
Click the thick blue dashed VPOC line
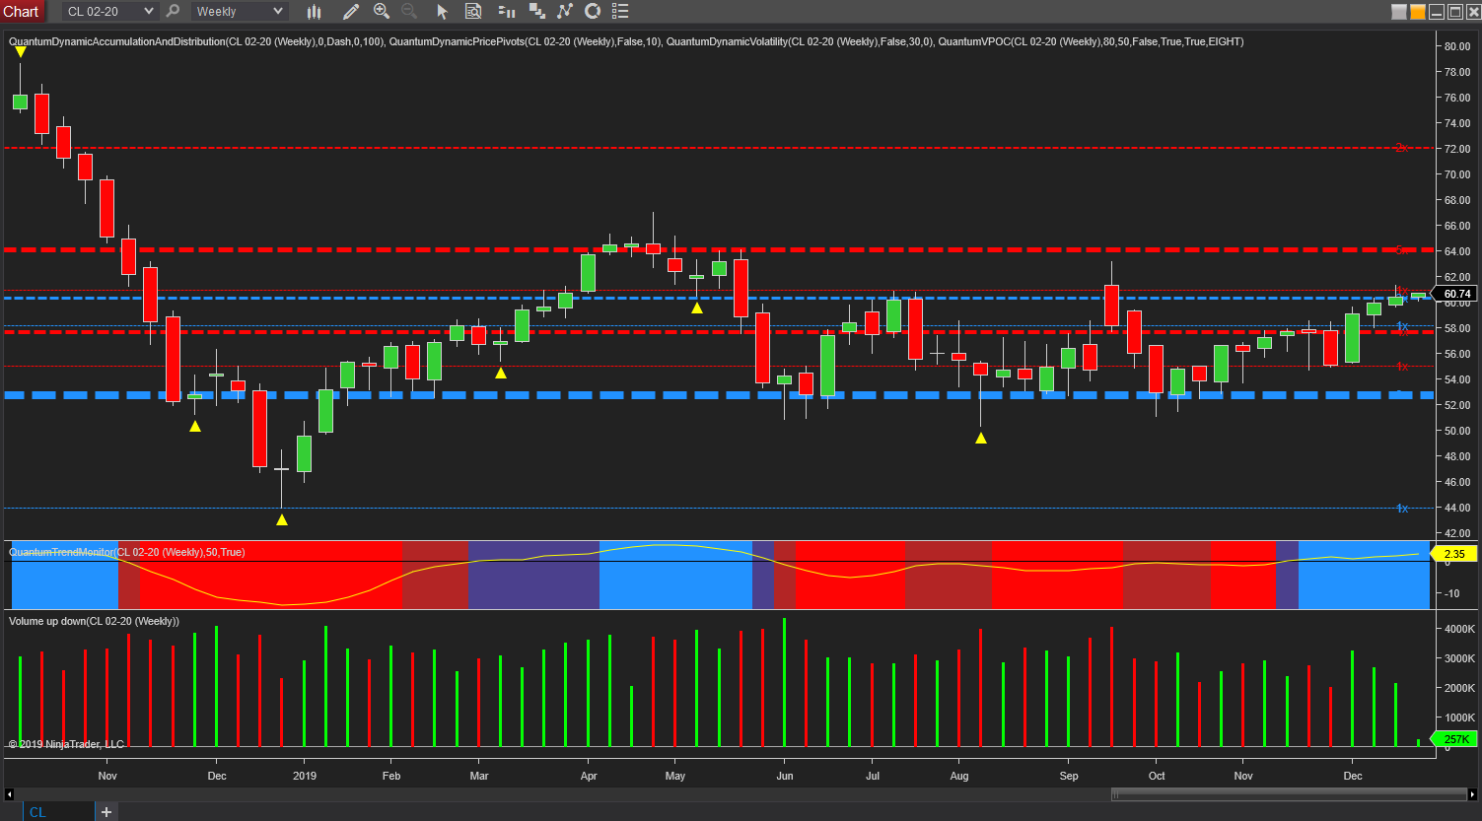[718, 395]
